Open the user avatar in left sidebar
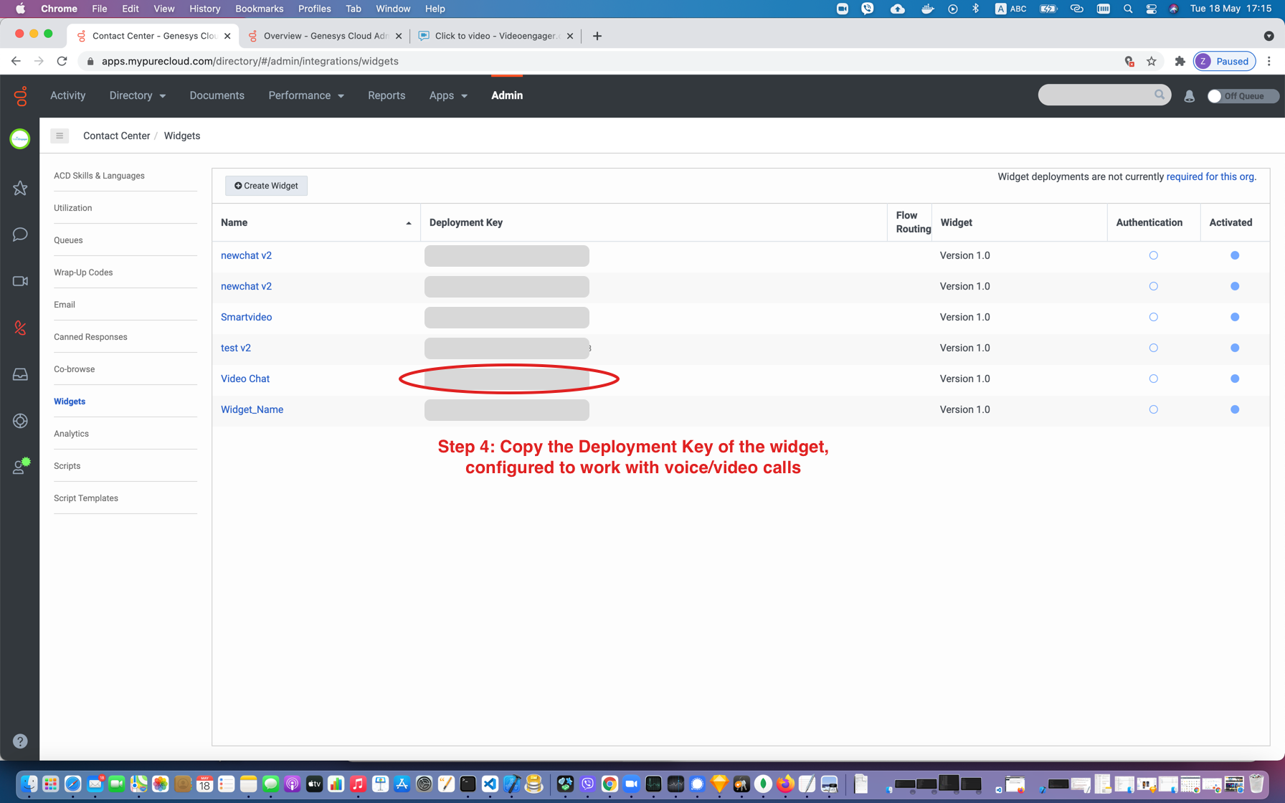The image size is (1285, 803). (20, 138)
